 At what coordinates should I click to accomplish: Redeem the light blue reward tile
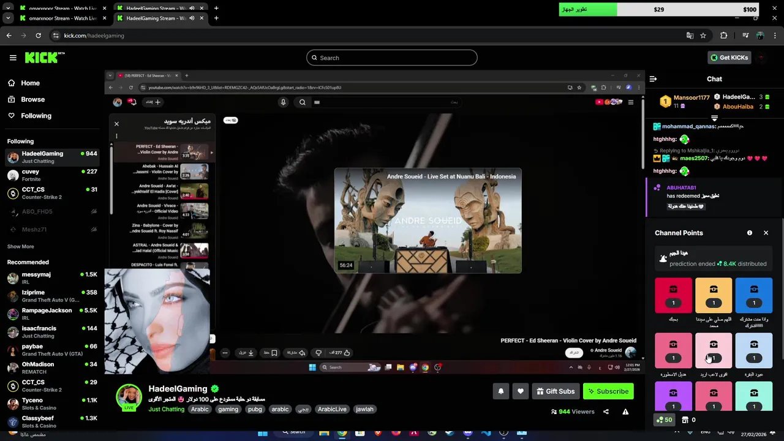pos(754,350)
